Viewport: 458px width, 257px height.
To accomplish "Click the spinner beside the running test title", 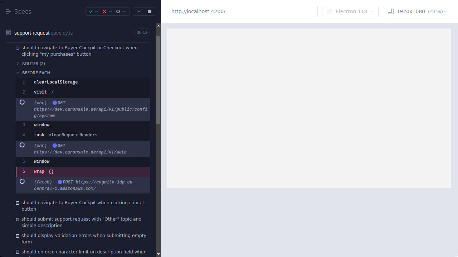I will (18, 48).
